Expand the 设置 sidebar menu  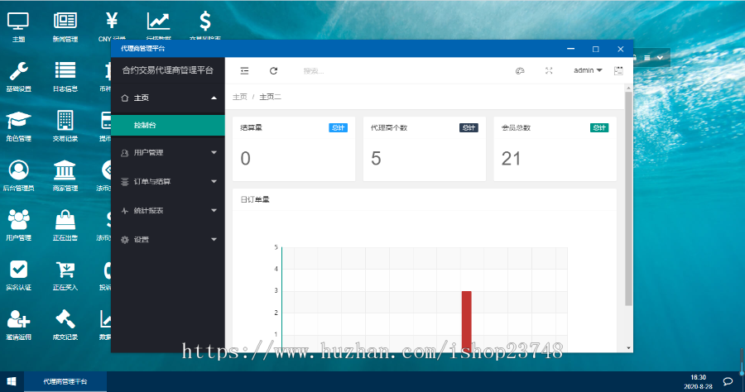(x=168, y=240)
